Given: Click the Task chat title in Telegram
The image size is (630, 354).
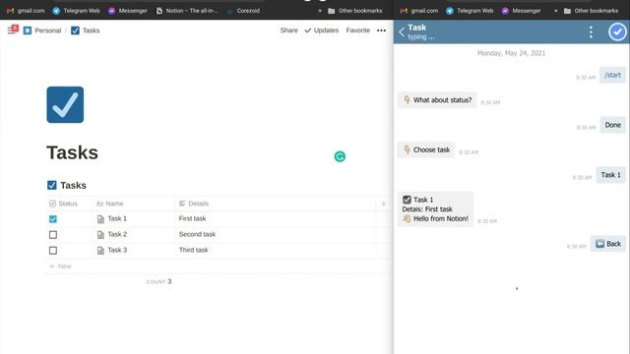Looking at the screenshot, I should click(417, 28).
